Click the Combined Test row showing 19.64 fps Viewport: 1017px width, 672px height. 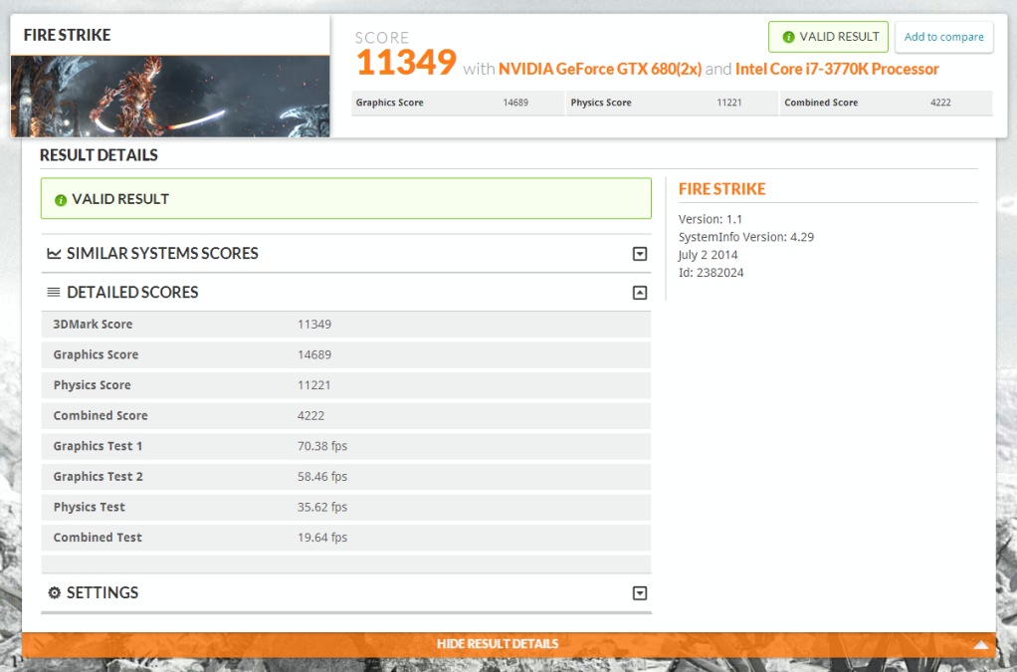click(345, 538)
